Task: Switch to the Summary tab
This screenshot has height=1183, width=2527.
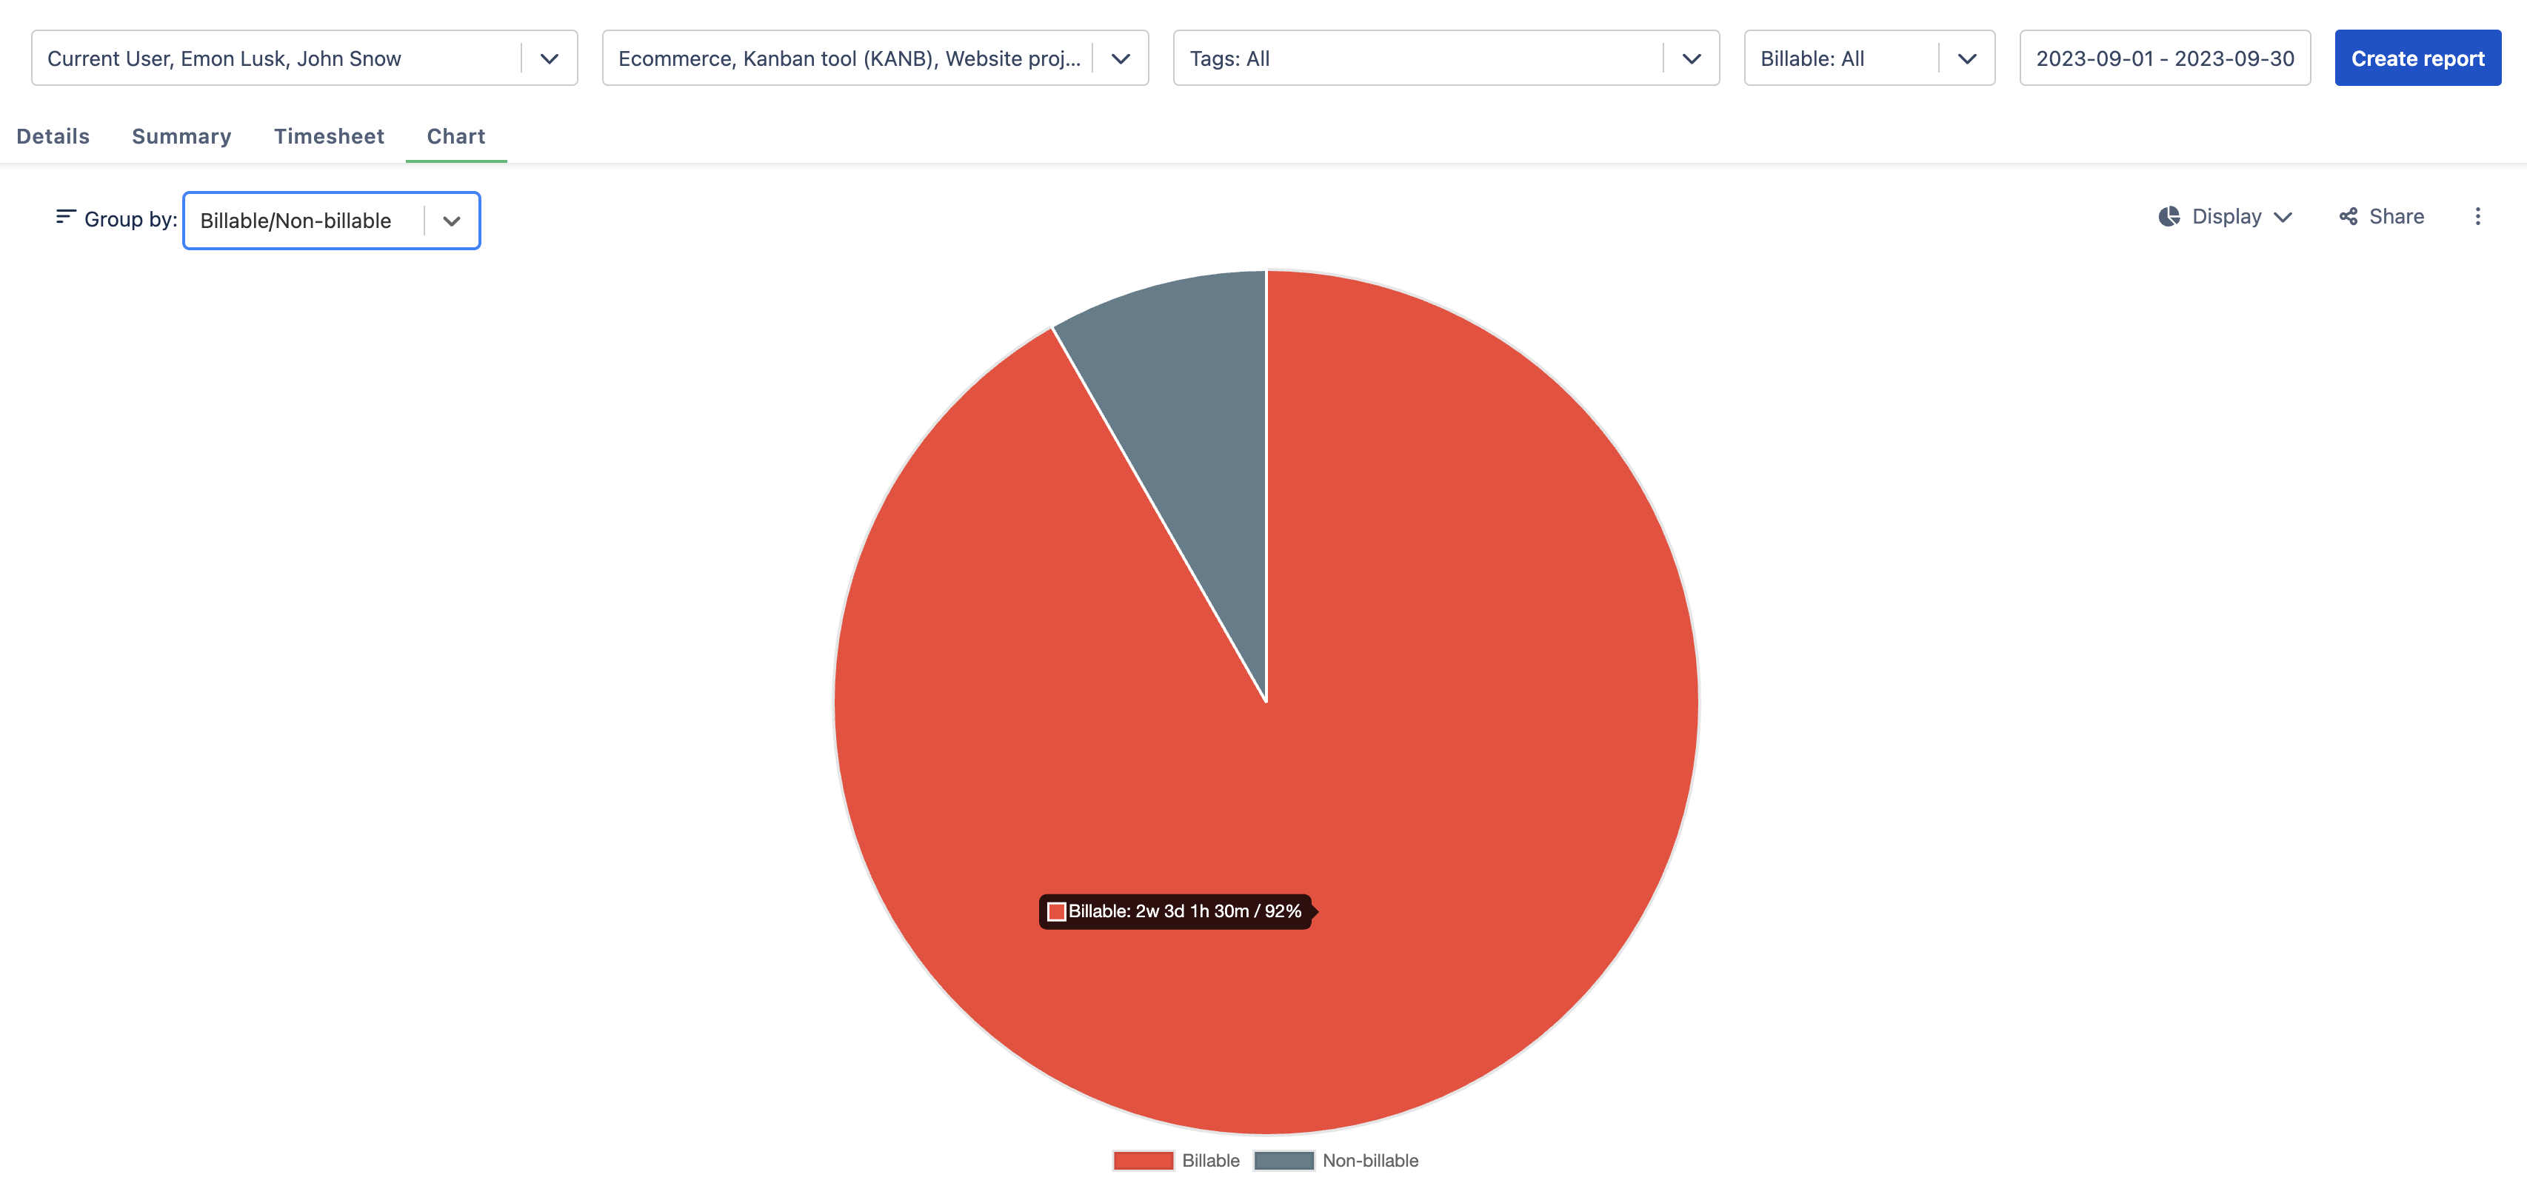Action: click(181, 136)
